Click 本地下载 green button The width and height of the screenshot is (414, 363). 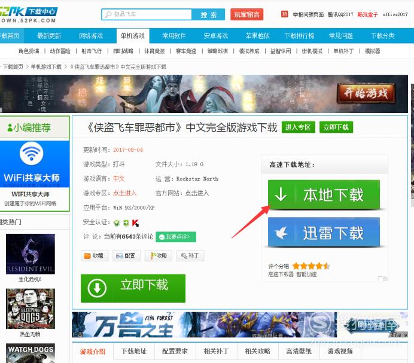point(324,195)
